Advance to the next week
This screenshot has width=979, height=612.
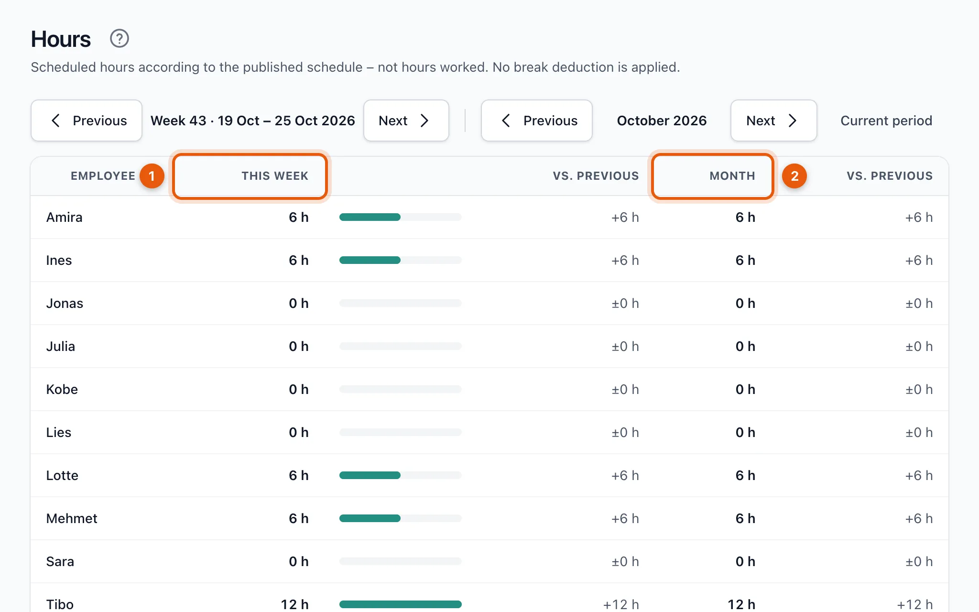click(x=406, y=120)
